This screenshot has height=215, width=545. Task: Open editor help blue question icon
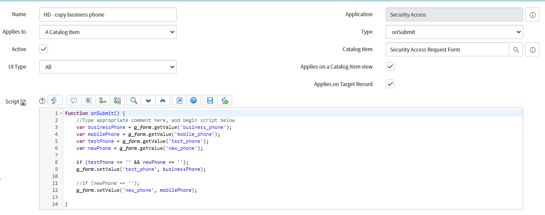click(x=193, y=101)
